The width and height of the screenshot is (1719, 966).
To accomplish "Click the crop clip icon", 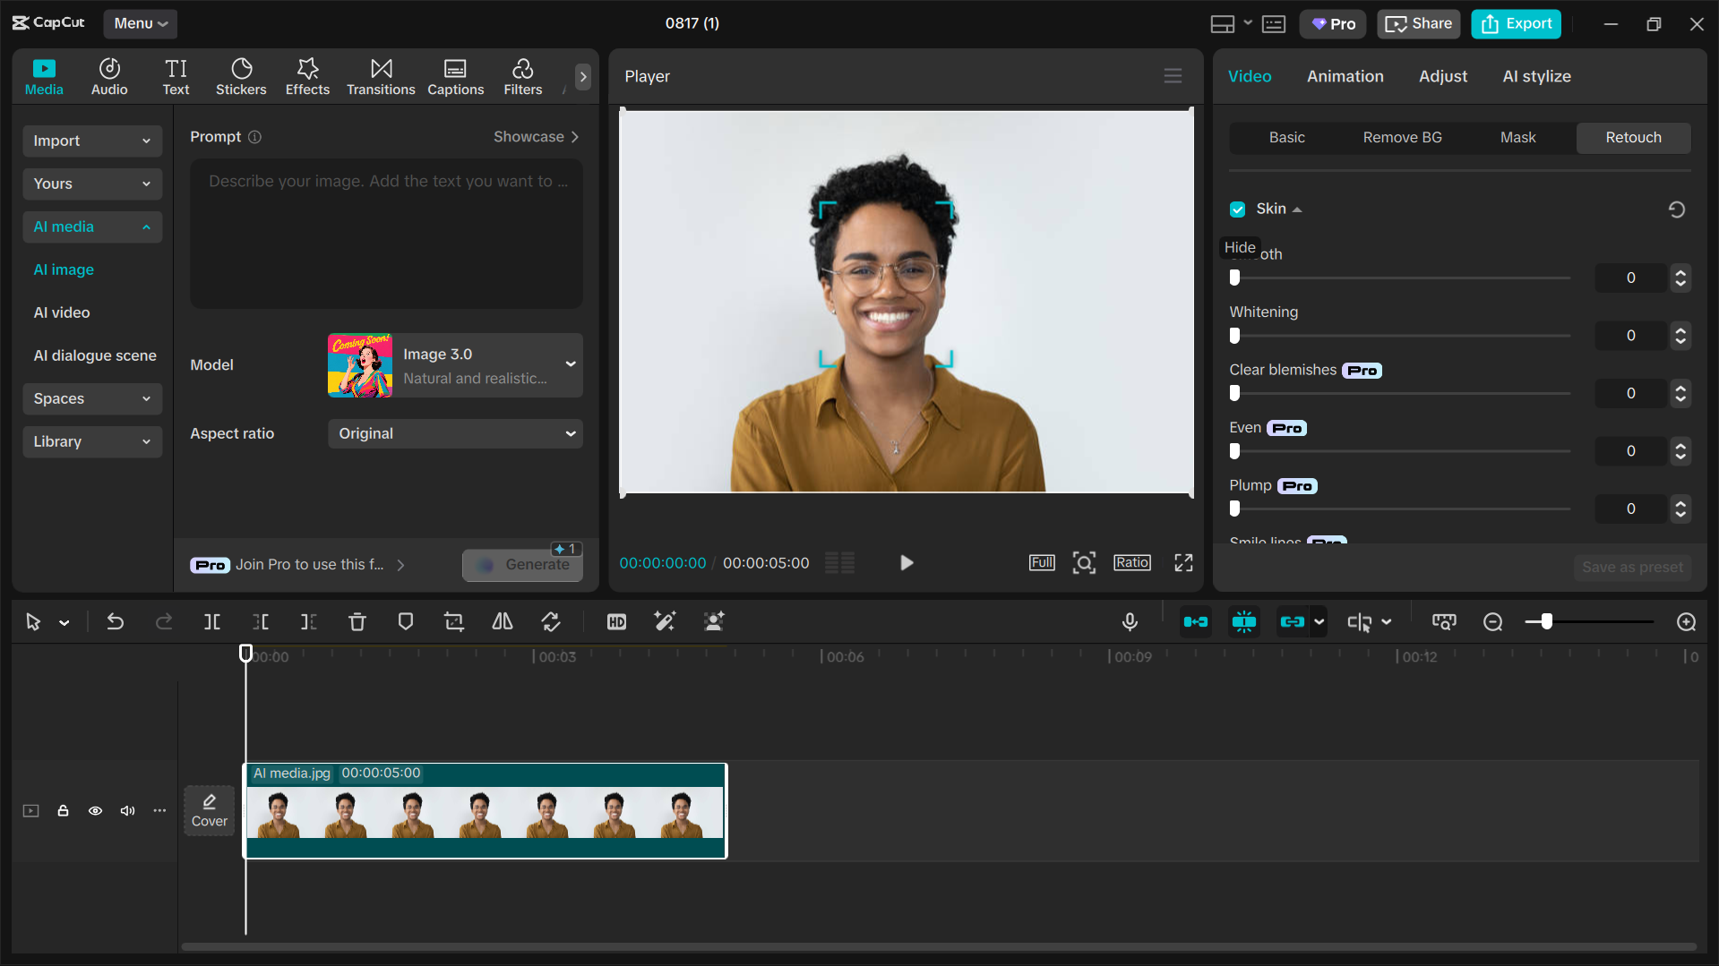I will pyautogui.click(x=454, y=621).
